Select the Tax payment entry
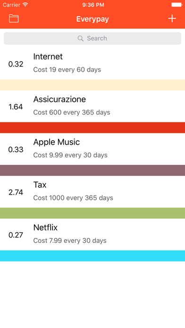Screen dimensions: 185x328 (92, 192)
